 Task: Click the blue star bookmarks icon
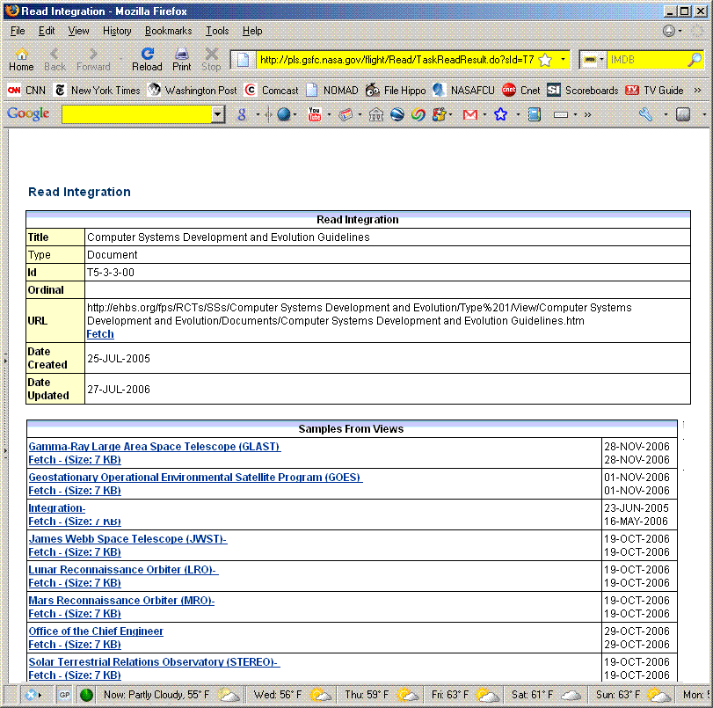point(500,114)
